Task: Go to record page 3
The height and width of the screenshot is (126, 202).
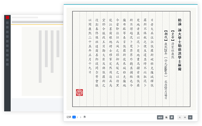Action: (80, 117)
